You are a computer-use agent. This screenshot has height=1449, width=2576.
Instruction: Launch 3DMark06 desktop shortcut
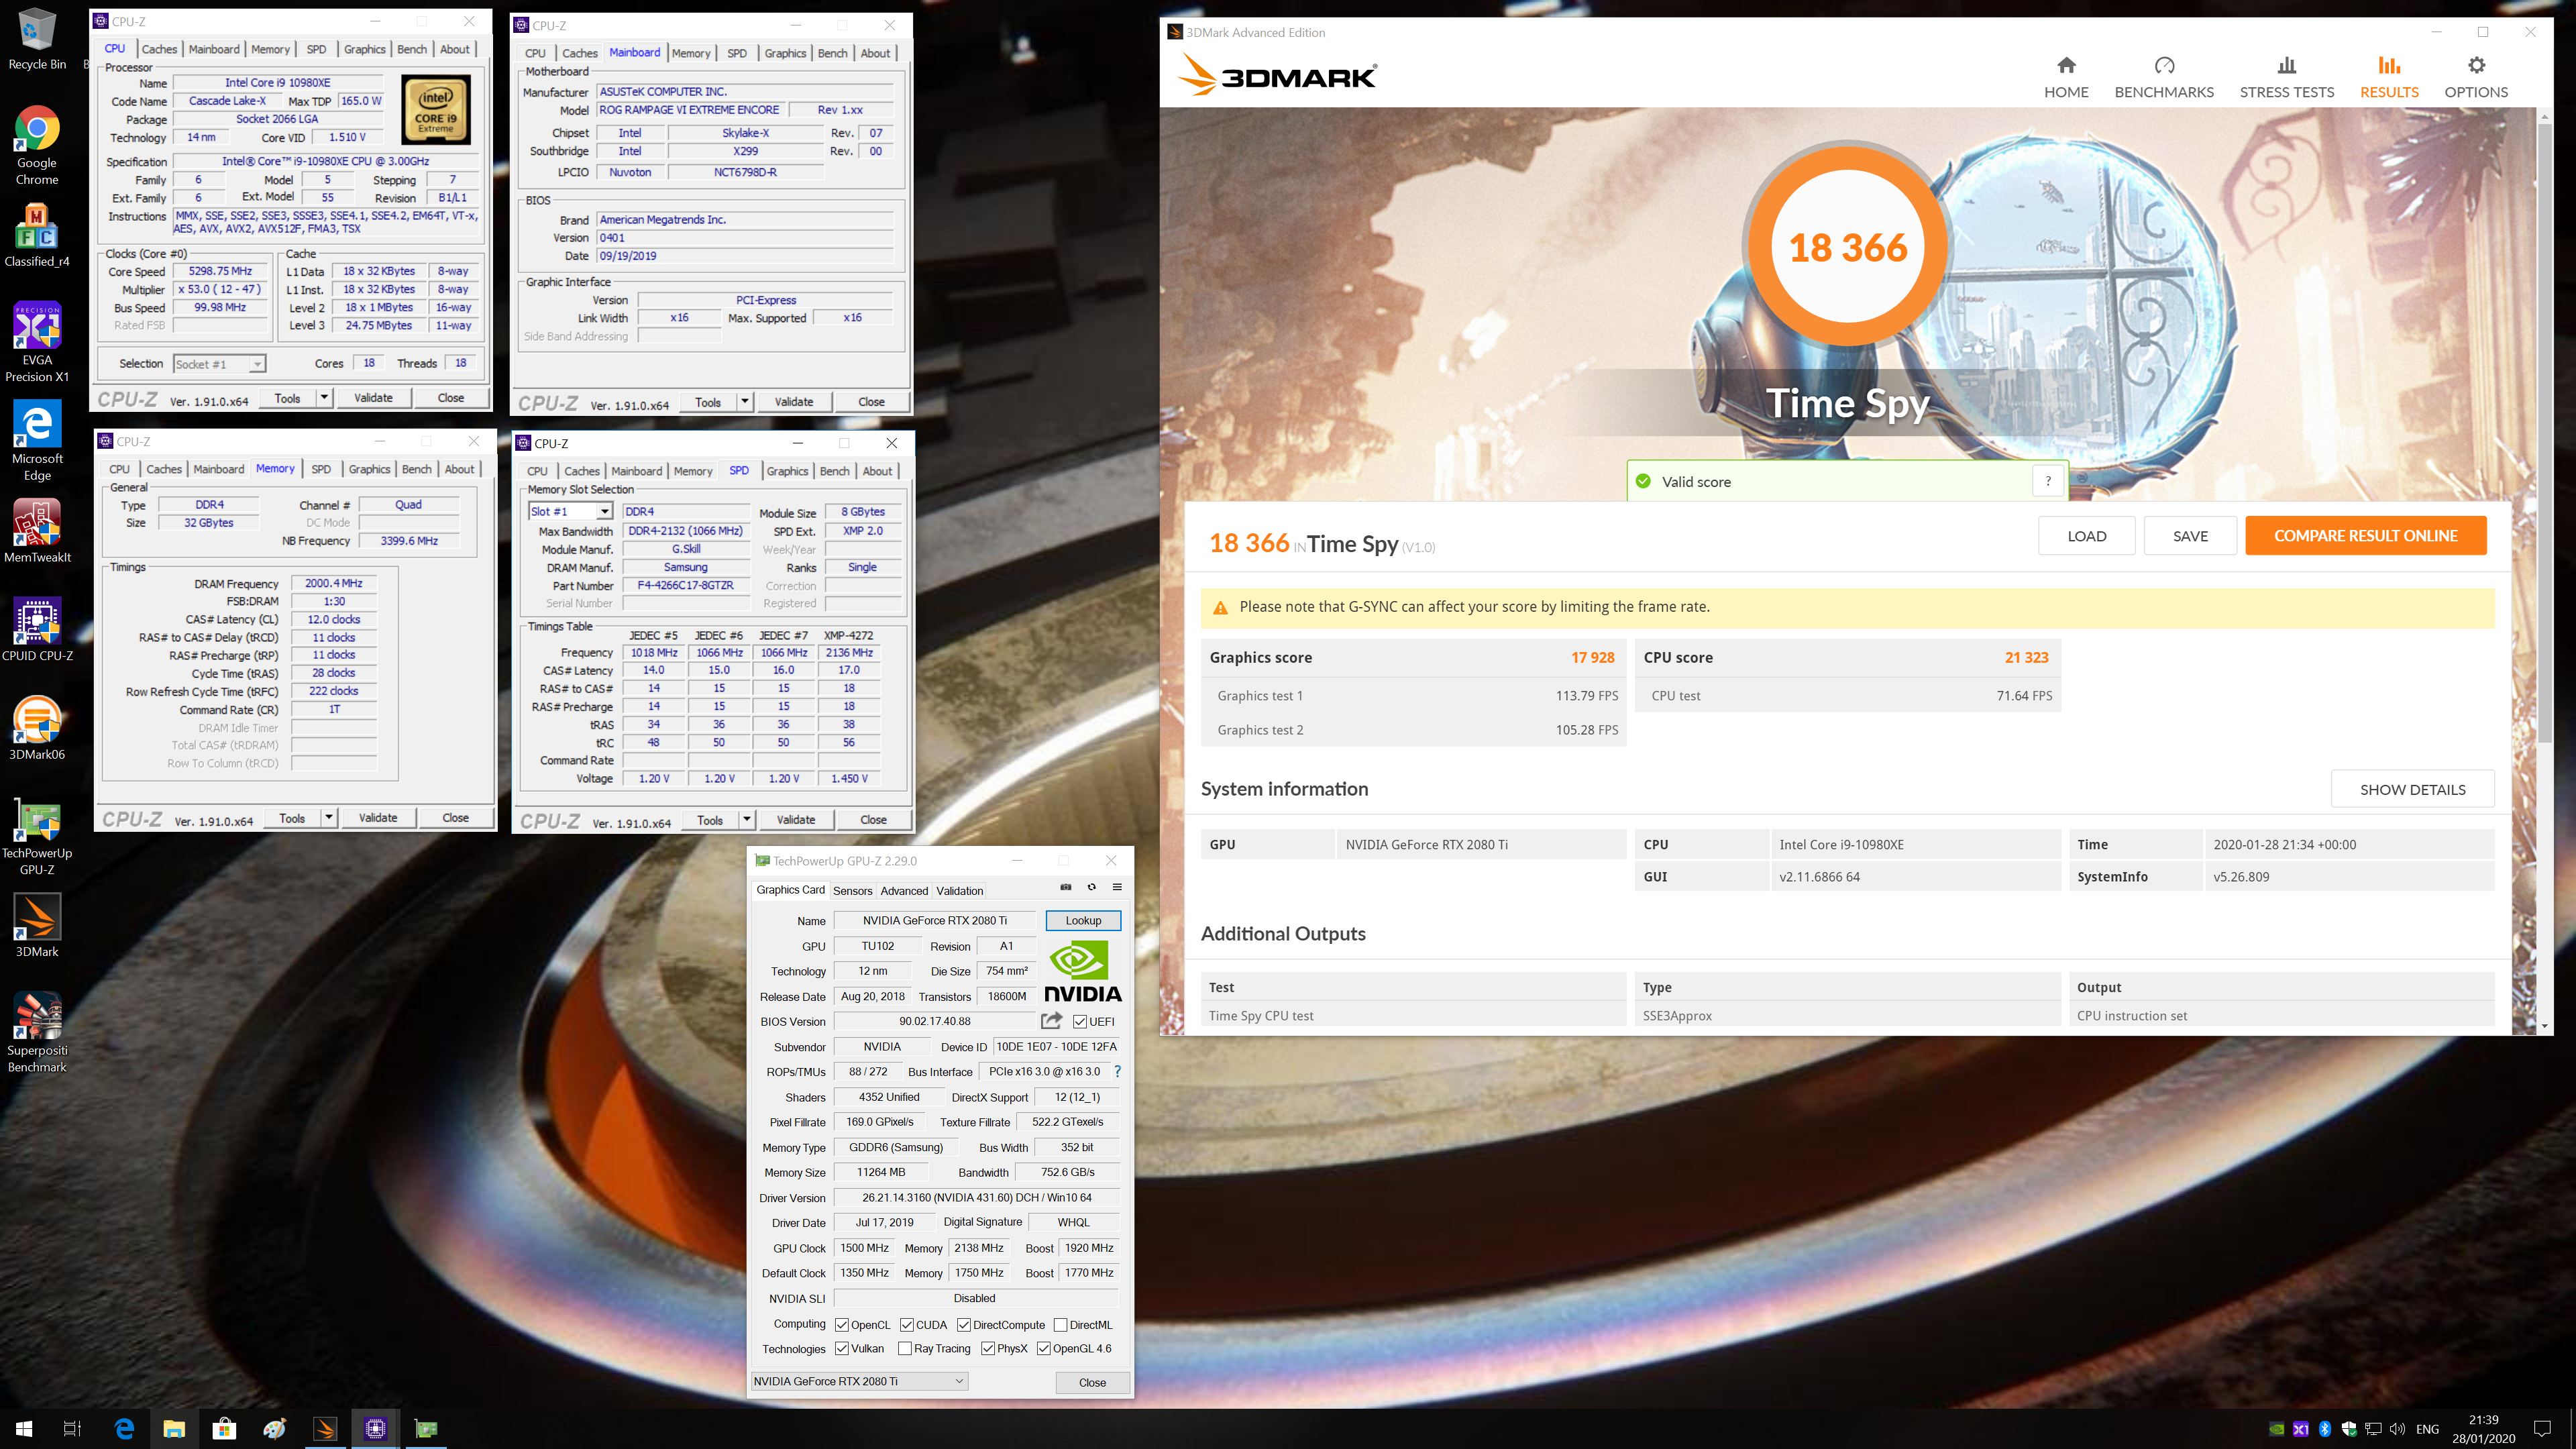(x=37, y=729)
